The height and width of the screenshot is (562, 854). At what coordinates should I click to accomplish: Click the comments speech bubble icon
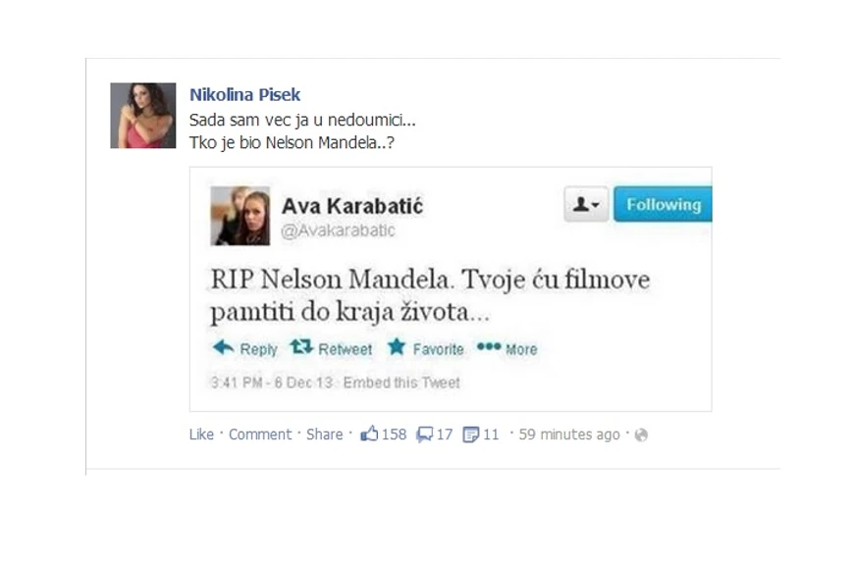click(424, 434)
